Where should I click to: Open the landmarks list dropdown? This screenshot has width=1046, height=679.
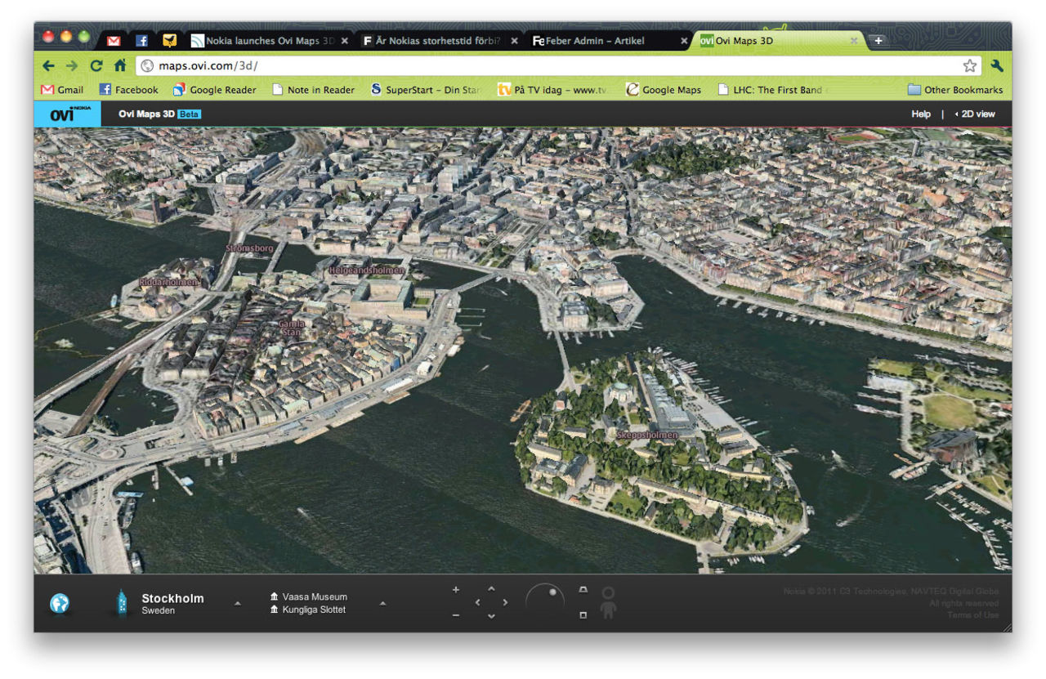[x=382, y=603]
